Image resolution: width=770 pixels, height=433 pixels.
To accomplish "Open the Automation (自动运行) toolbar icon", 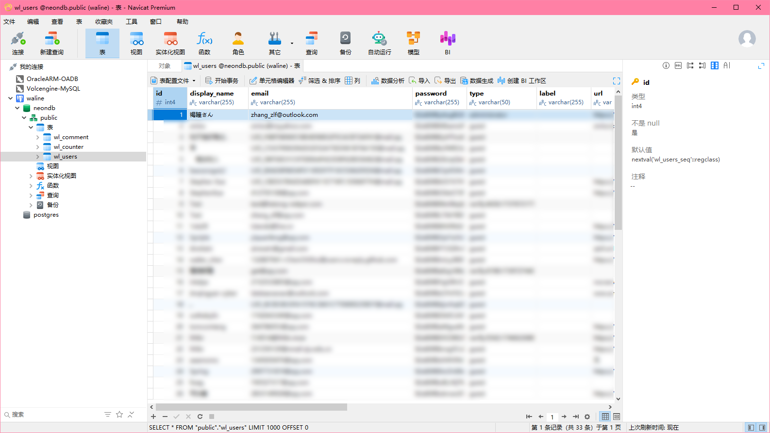I will [x=379, y=43].
